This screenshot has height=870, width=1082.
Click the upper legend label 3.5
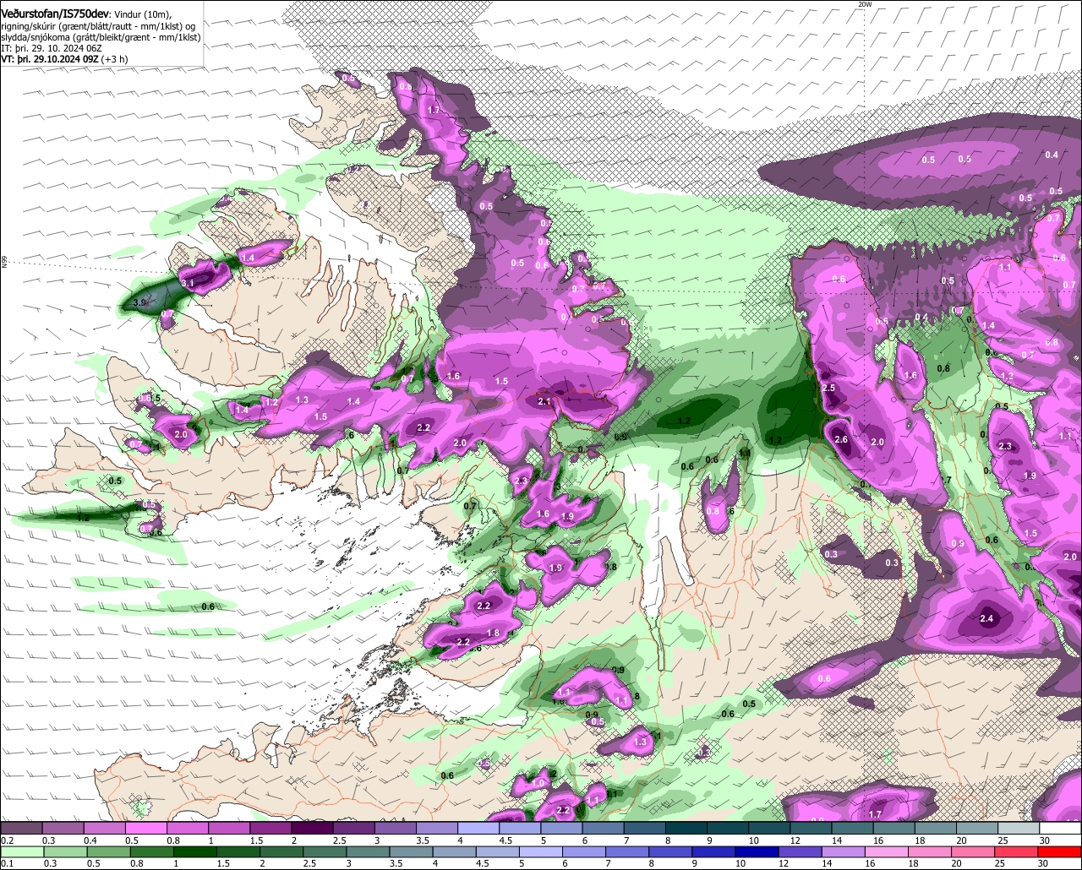coord(423,840)
